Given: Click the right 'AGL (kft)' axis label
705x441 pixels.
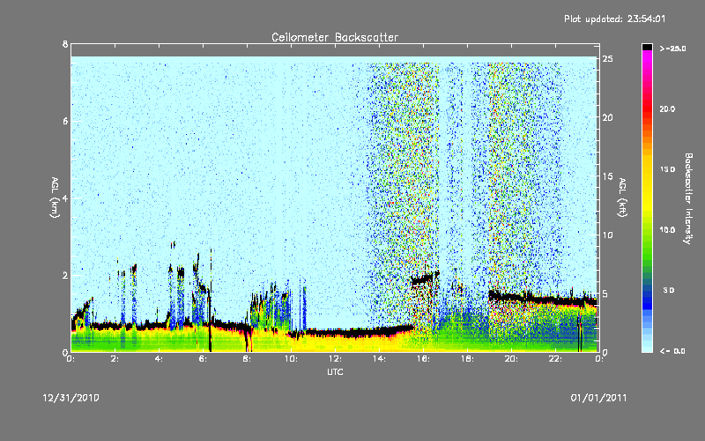Looking at the screenshot, I should click(x=622, y=198).
